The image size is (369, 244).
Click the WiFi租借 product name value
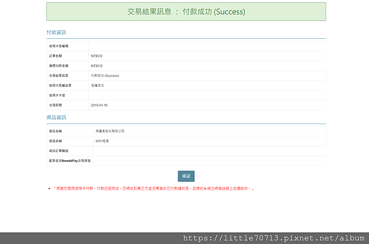tap(102, 141)
